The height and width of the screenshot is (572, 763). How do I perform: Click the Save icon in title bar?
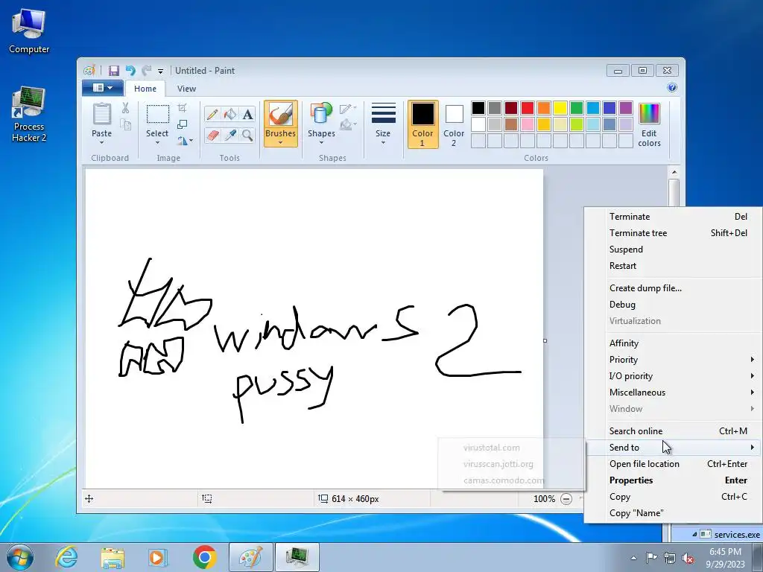(x=113, y=71)
